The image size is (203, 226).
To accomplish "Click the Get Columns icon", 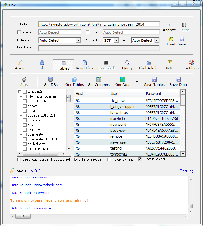I will coord(99,79).
